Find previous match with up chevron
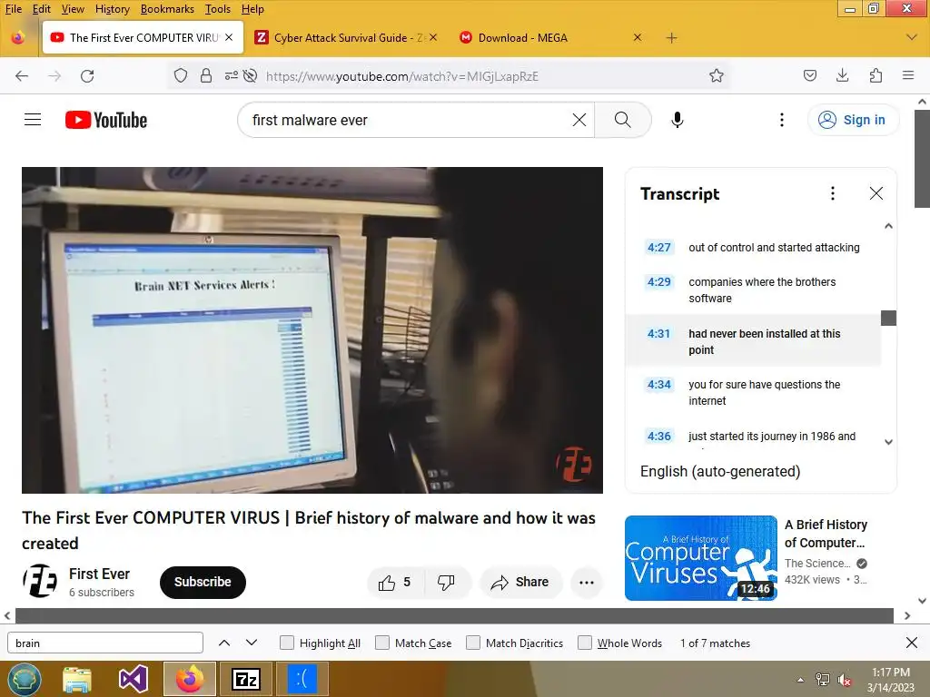Screen dimensions: 930x697 224,643
